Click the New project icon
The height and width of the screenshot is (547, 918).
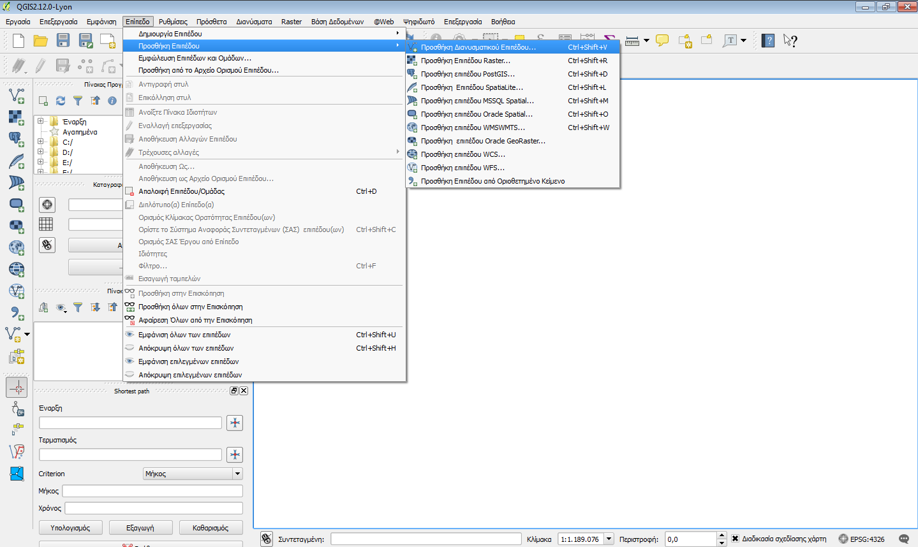point(18,41)
